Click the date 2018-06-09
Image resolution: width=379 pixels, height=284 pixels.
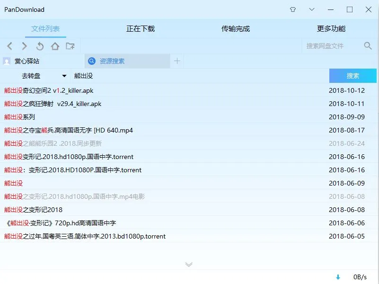tap(347, 184)
